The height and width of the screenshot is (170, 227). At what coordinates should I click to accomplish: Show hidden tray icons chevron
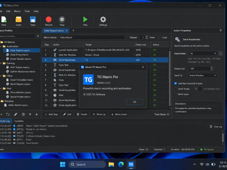[195, 164]
